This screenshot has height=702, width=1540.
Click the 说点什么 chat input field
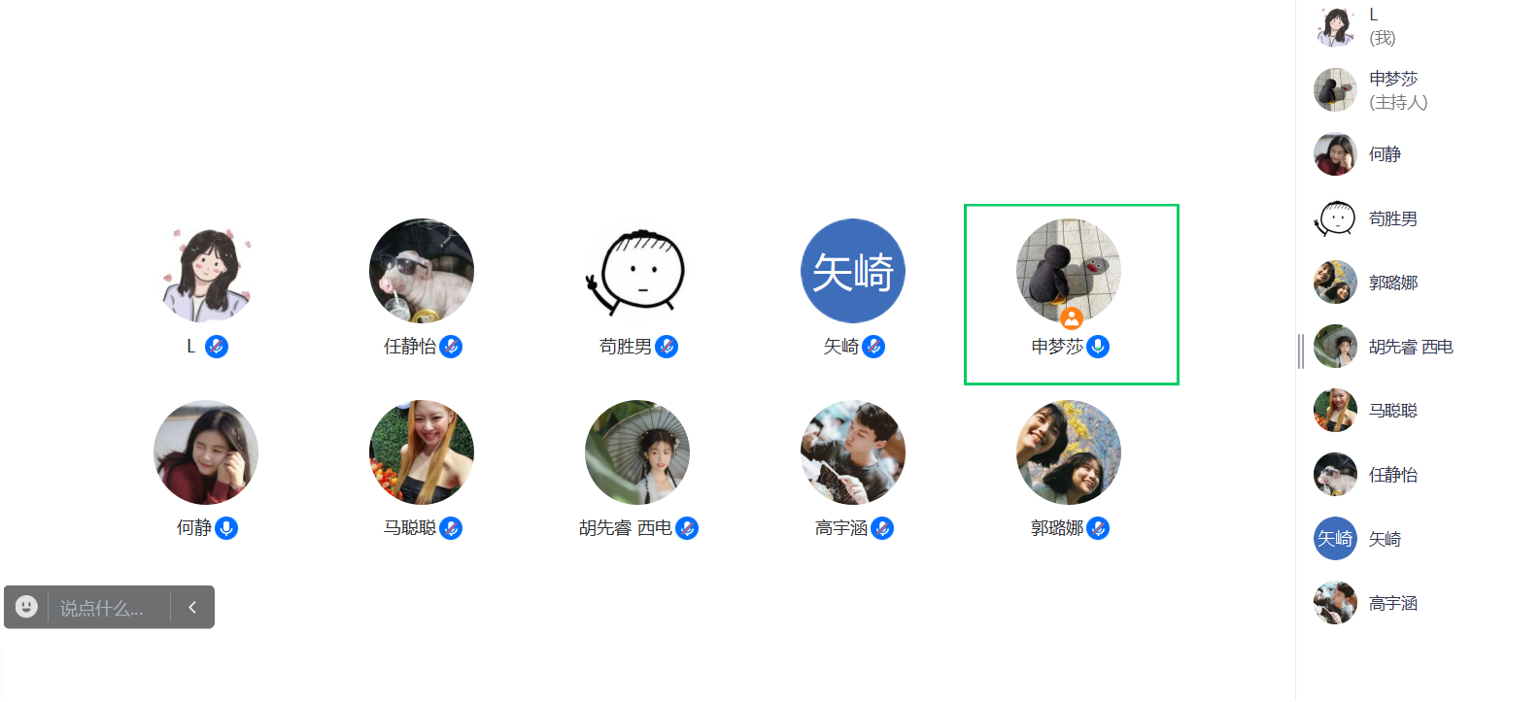point(109,608)
